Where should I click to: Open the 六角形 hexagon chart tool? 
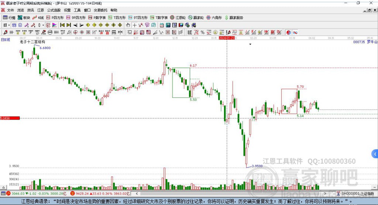pyautogui.click(x=214, y=18)
